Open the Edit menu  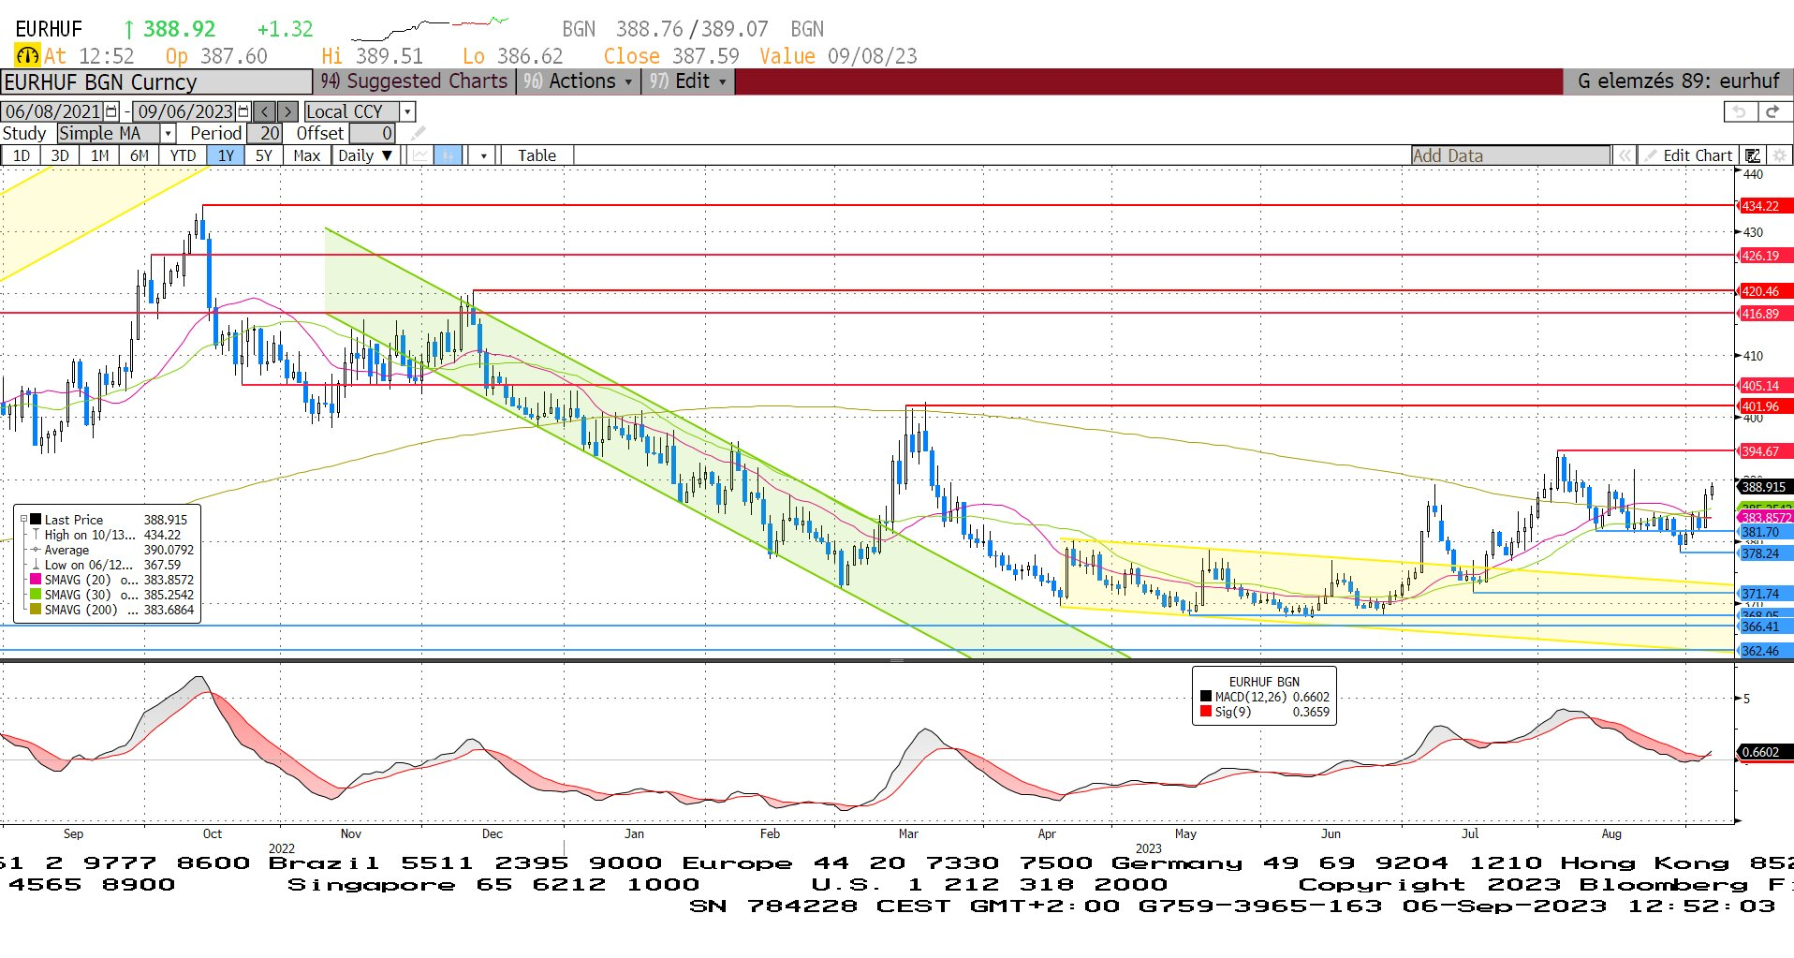688,81
